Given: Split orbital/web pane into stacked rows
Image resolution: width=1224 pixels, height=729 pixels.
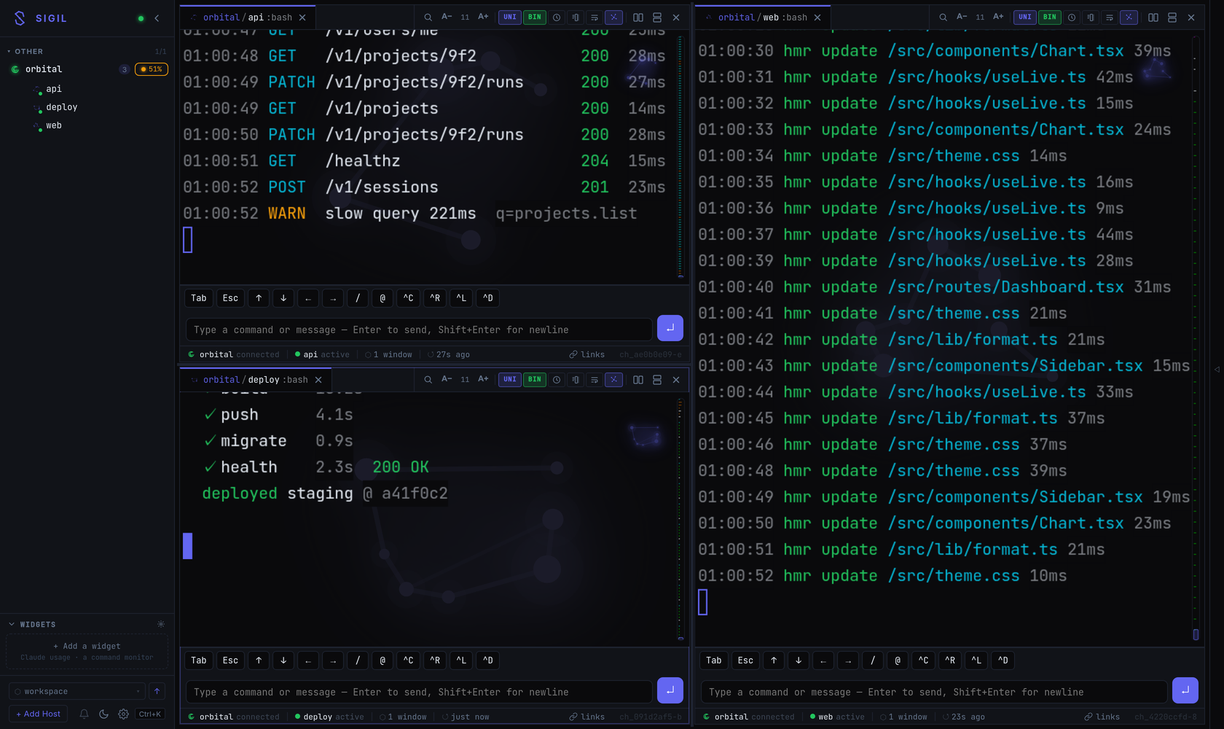Looking at the screenshot, I should tap(1172, 17).
